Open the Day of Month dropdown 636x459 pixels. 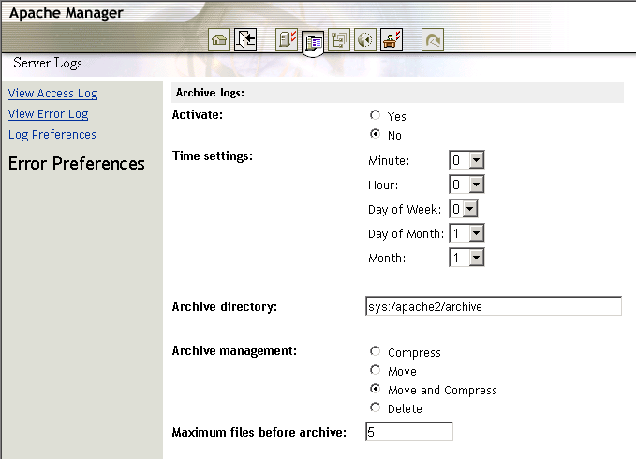pyautogui.click(x=466, y=233)
